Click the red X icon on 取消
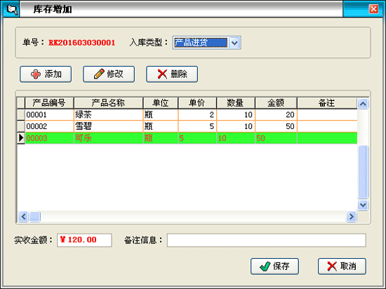Viewport: 386px width, 289px height. tap(332, 267)
